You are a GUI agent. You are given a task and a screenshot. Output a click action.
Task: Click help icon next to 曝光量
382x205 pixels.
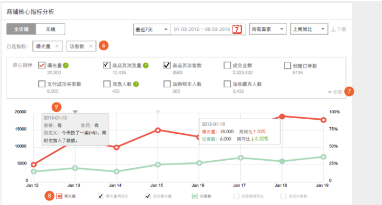[x=66, y=65]
